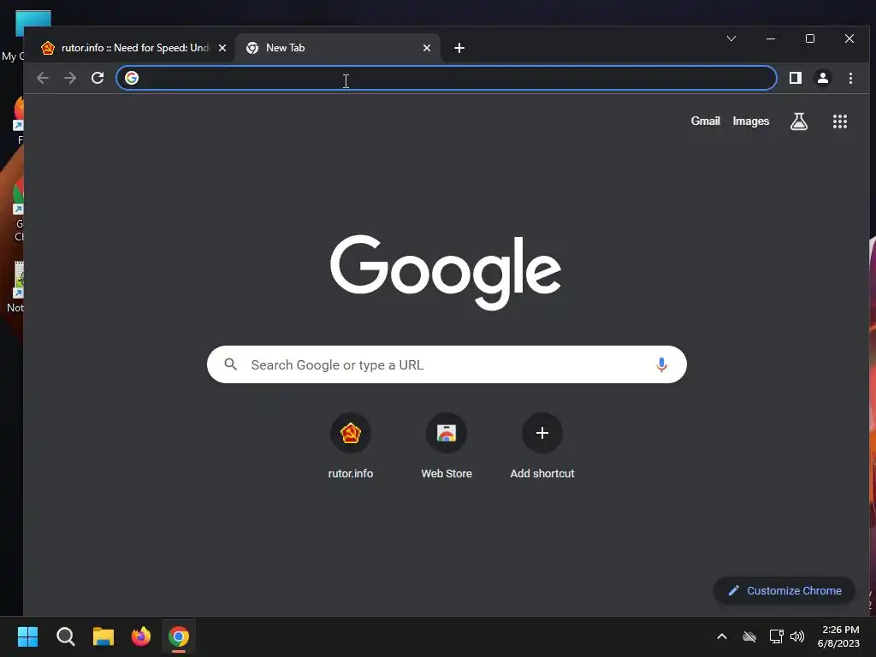Viewport: 876px width, 657px height.
Task: Open Search Labs flask icon
Action: pyautogui.click(x=799, y=121)
